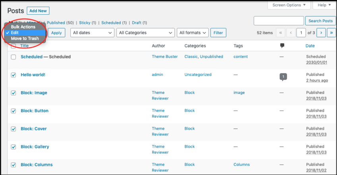Uncheck the Block: Gallery checkbox
Viewport: 337px width, 175px height.
(x=14, y=147)
